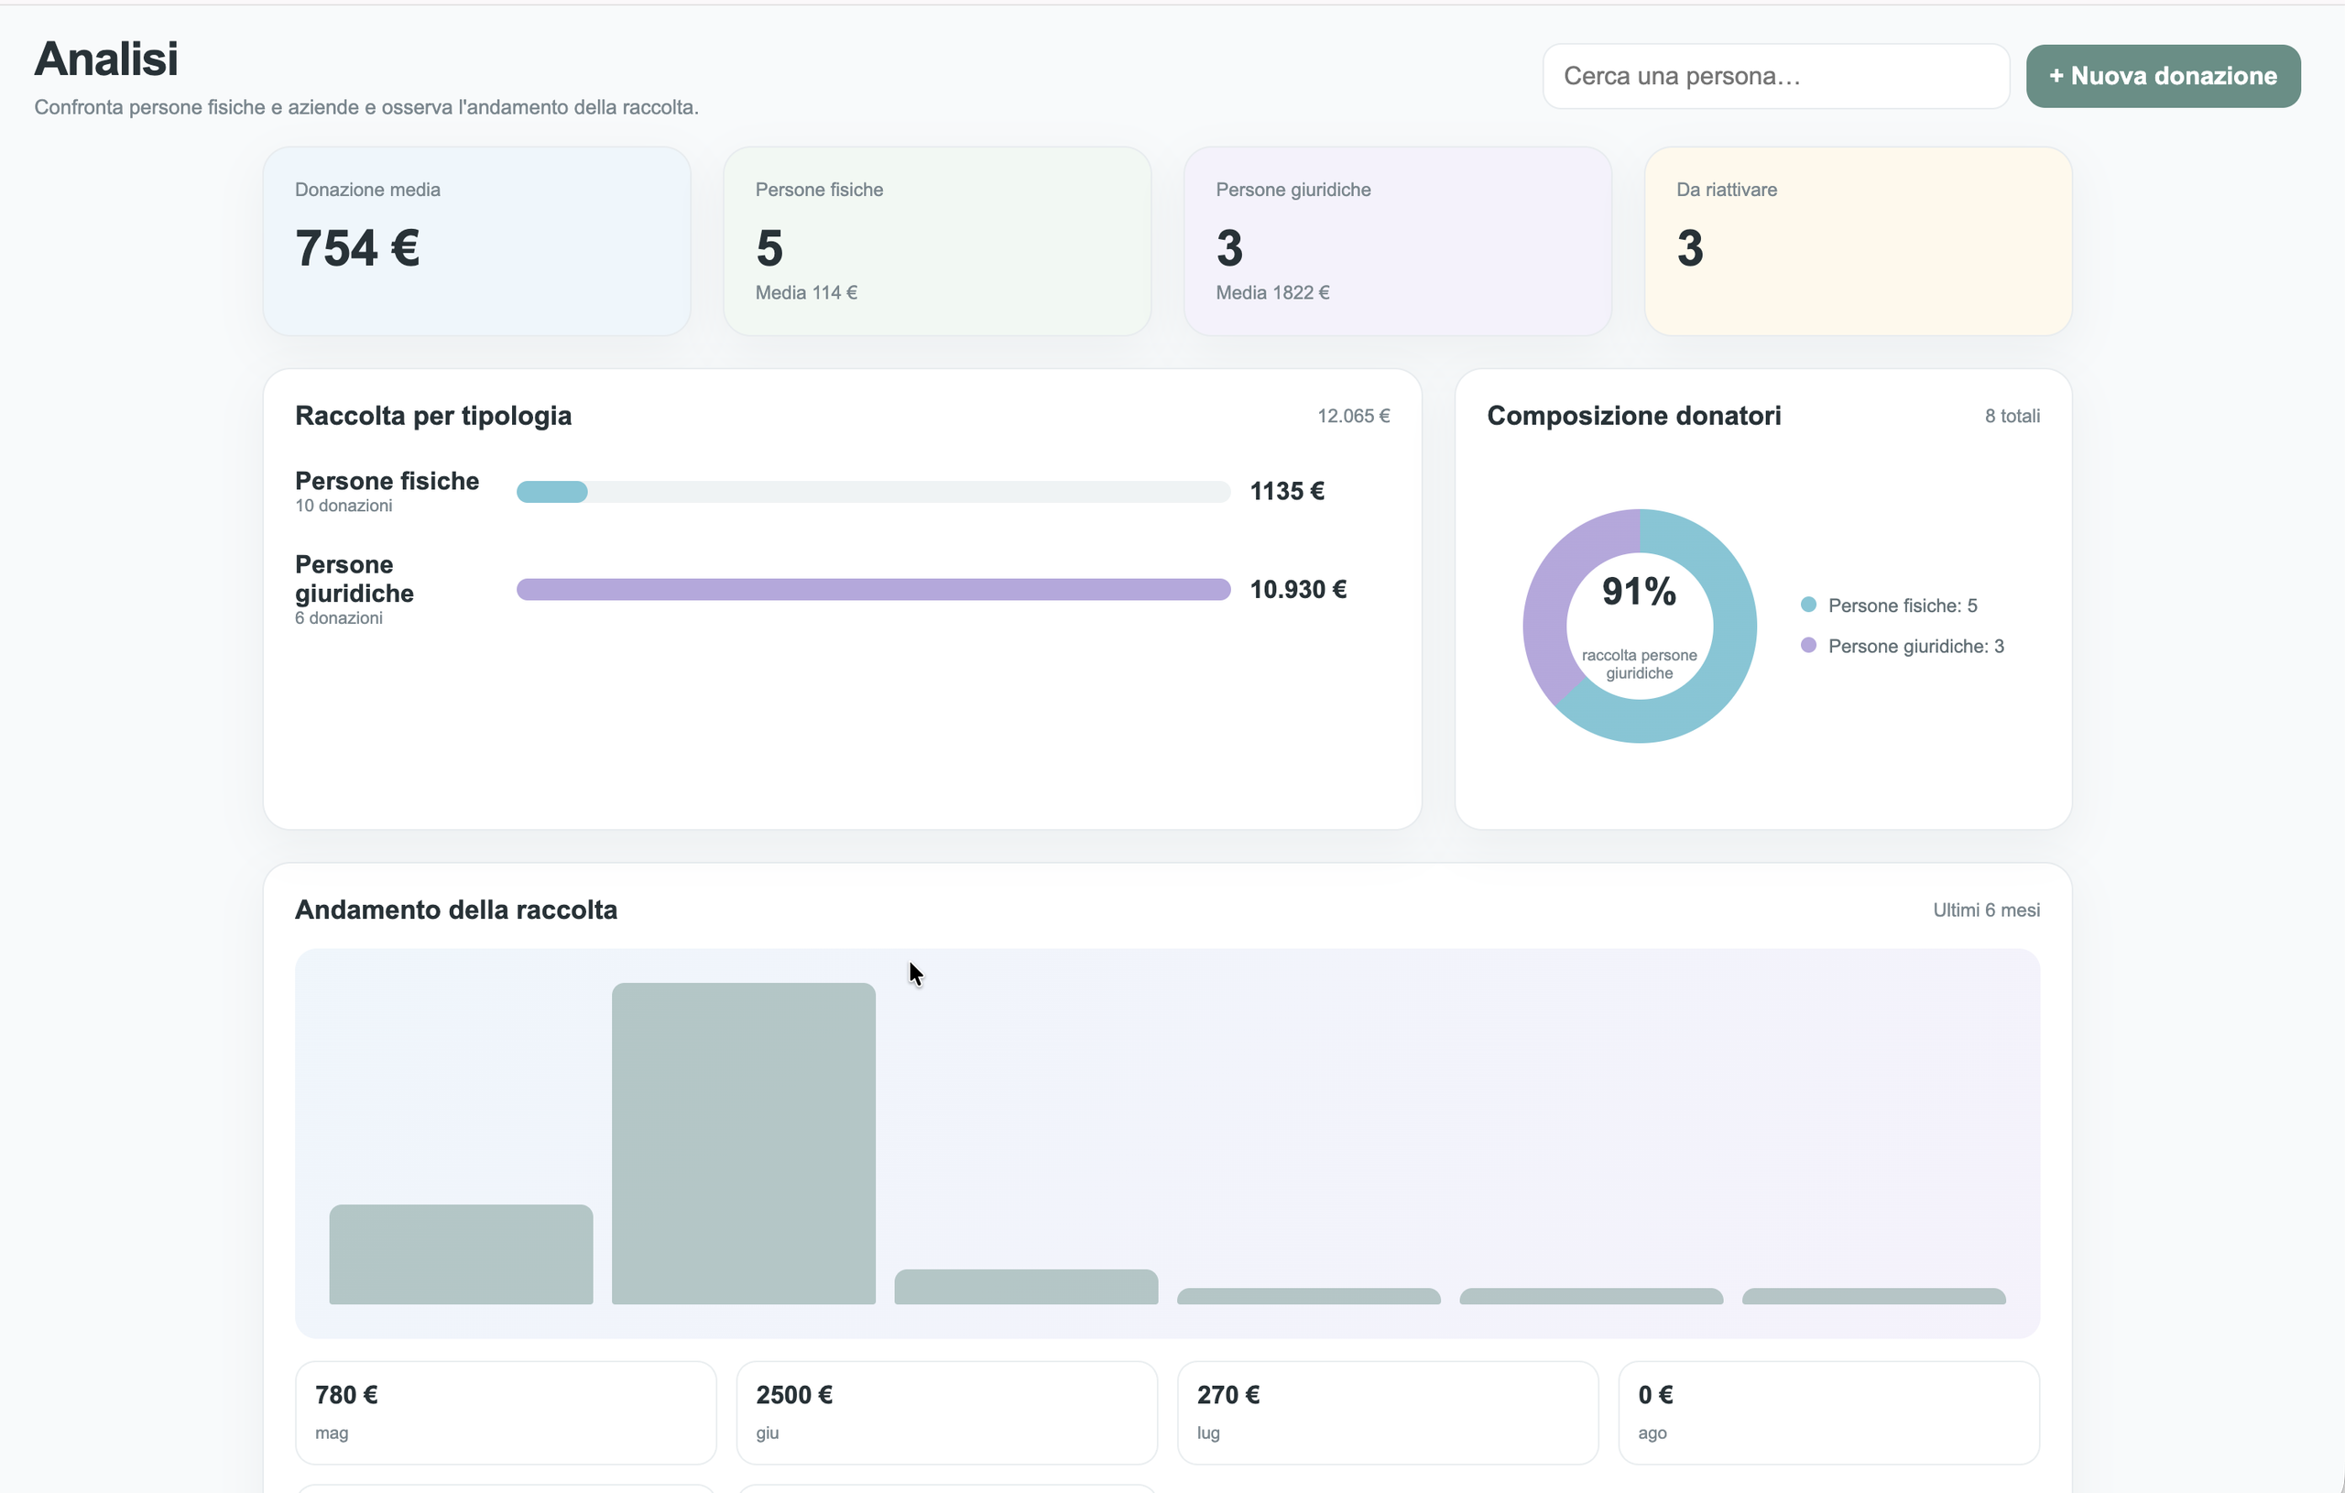Click the first bar in the monthly chart
Screen dimensions: 2345x1493
461,1253
